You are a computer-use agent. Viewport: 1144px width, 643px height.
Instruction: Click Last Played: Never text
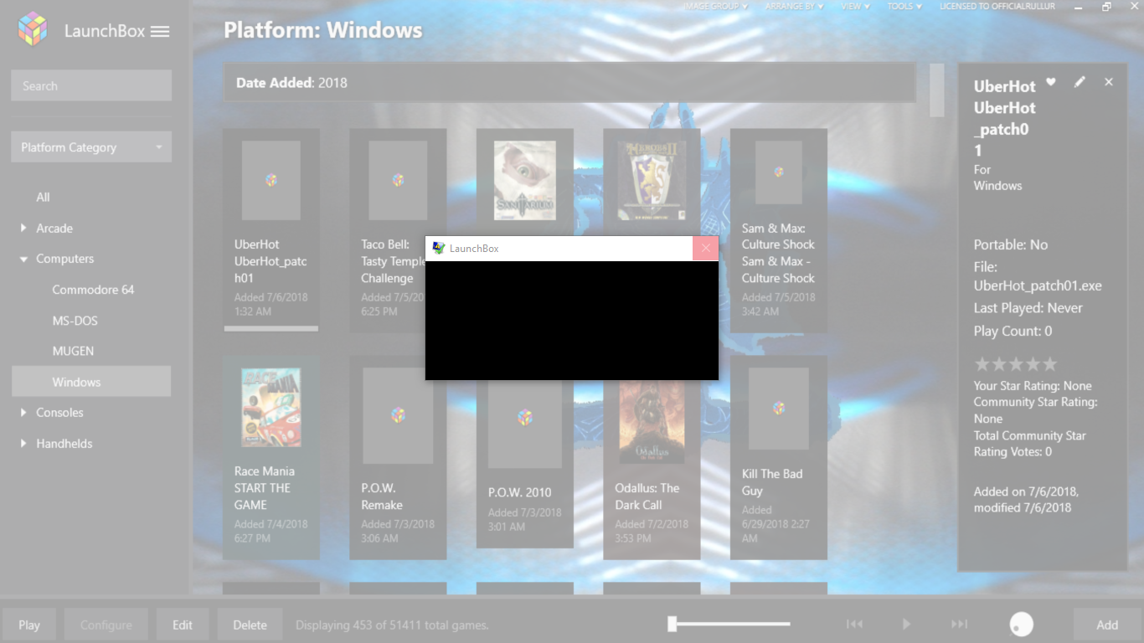pos(1028,308)
